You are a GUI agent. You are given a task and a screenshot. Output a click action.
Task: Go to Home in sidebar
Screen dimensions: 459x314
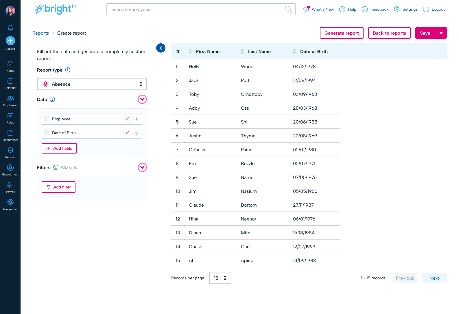pyautogui.click(x=10, y=66)
